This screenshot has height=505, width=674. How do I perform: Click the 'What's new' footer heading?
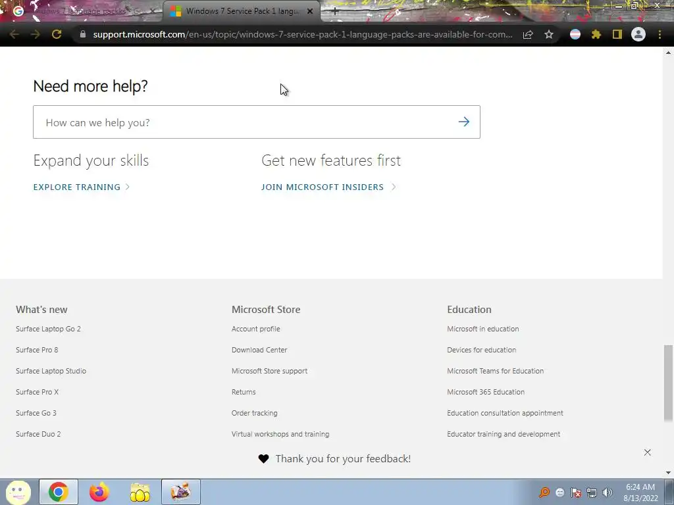[41, 310]
